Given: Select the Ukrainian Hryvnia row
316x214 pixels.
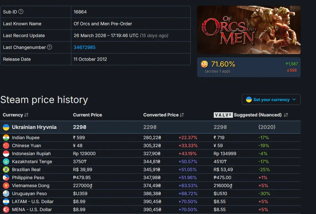Looking at the screenshot, I should tap(150, 127).
